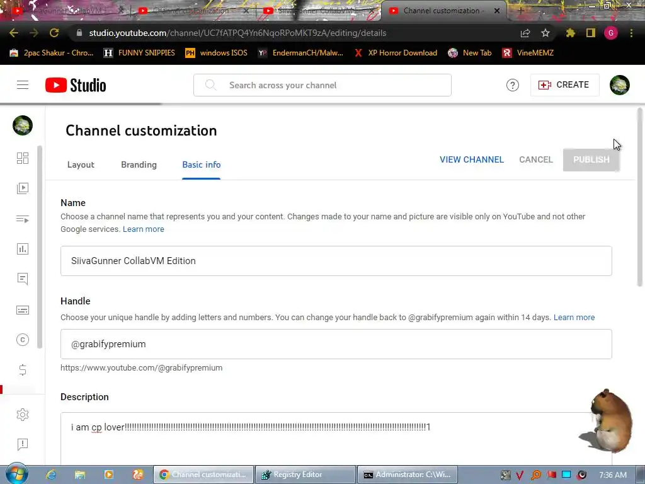Open Comments icon in sidebar
The height and width of the screenshot is (484, 645).
click(23, 279)
